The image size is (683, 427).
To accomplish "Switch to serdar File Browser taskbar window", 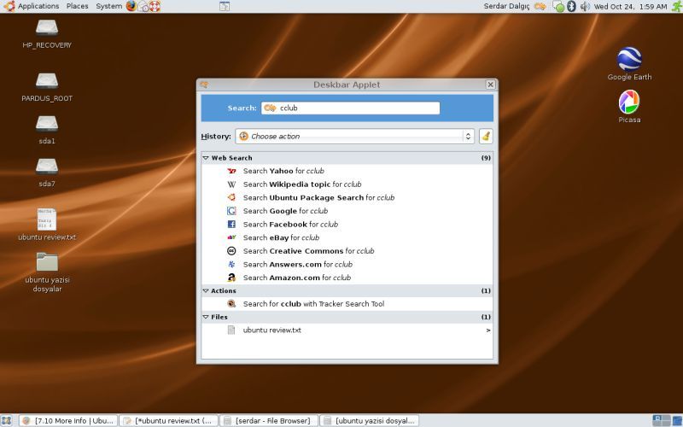I will (267, 420).
